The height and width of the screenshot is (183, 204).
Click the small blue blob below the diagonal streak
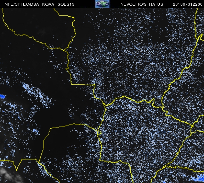(35, 131)
